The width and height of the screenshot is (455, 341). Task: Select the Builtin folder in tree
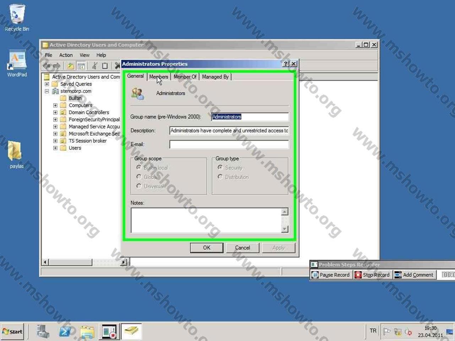tap(75, 98)
